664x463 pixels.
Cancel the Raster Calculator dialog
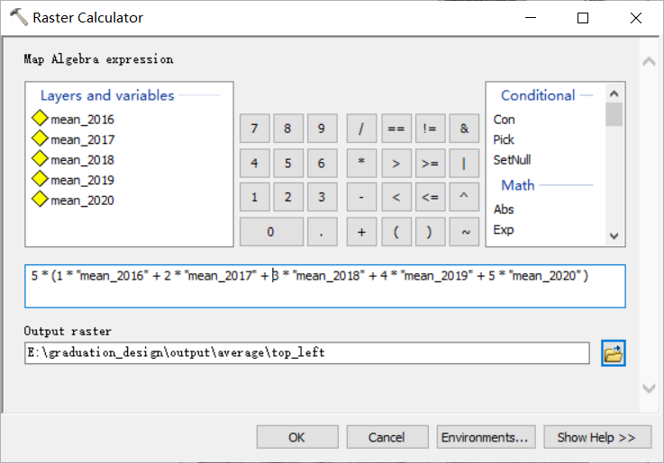(x=387, y=437)
